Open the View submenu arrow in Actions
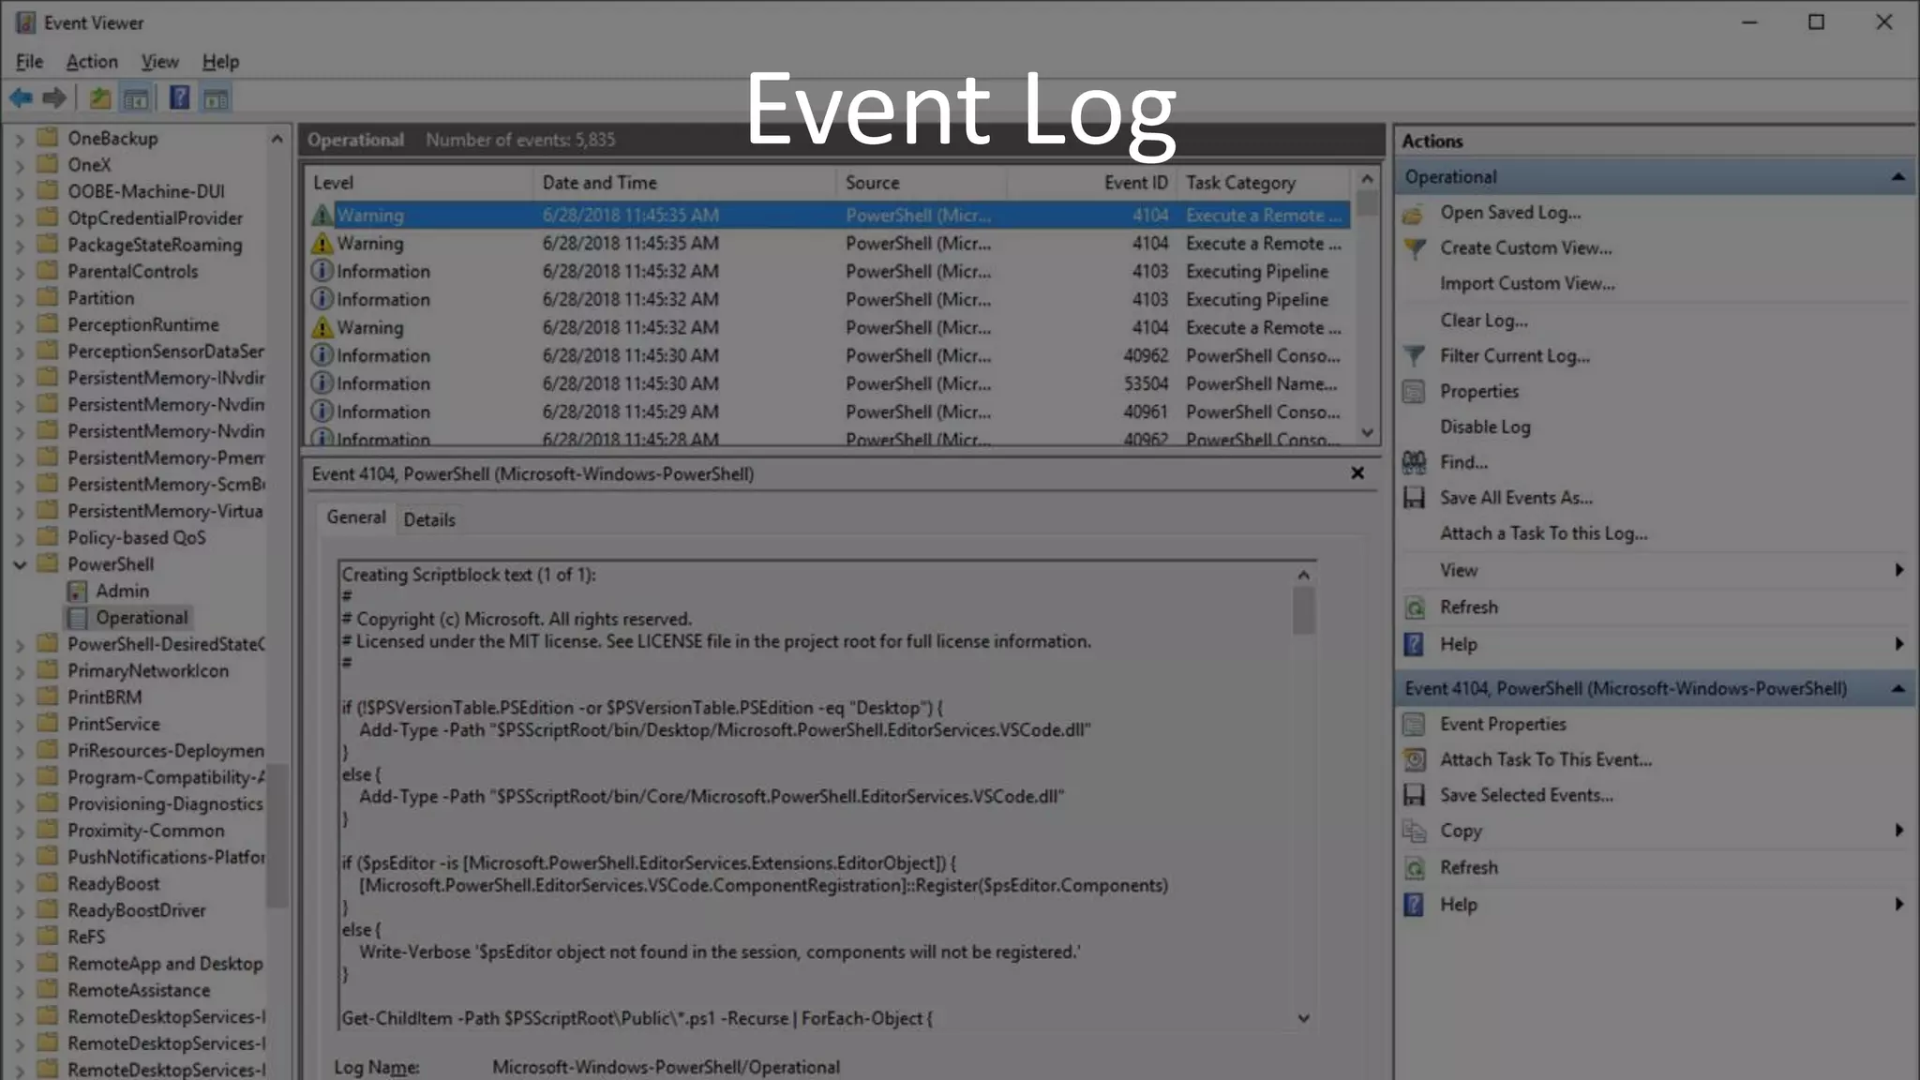1920x1080 pixels. [x=1899, y=570]
